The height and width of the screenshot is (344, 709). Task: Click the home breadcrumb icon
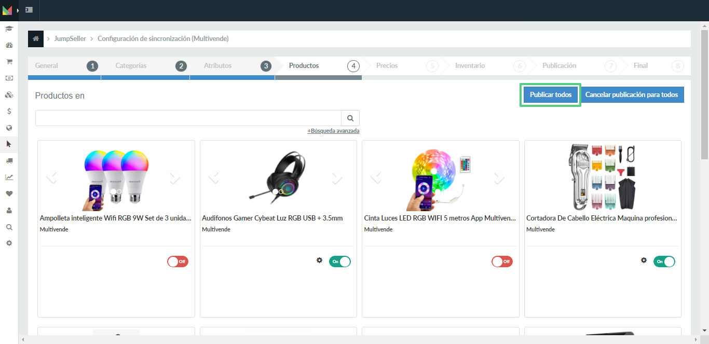36,39
